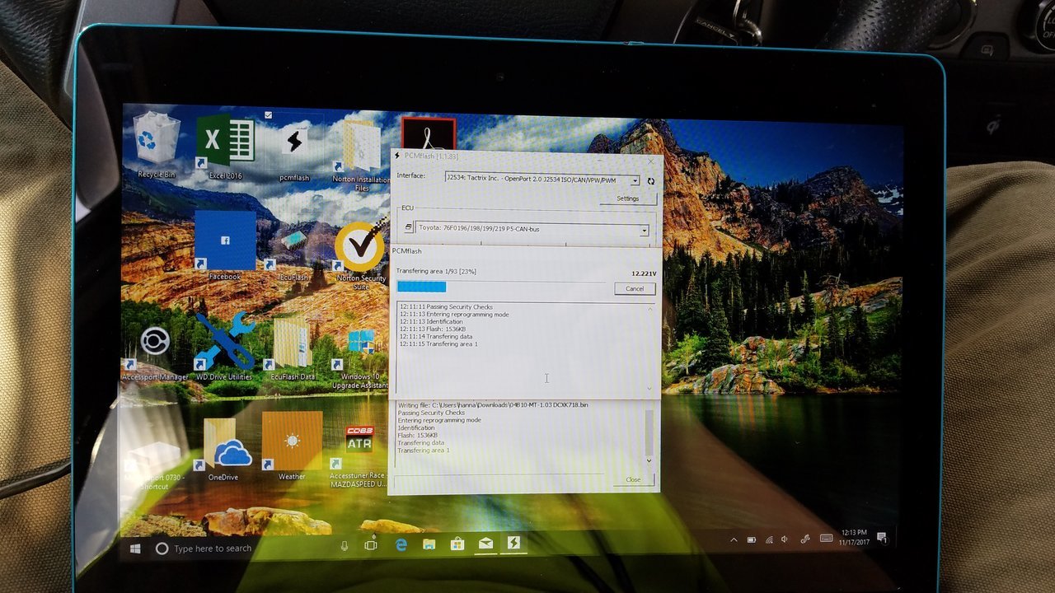Open the Facebook desktop tile shortcut
This screenshot has width=1055, height=593.
coord(225,245)
